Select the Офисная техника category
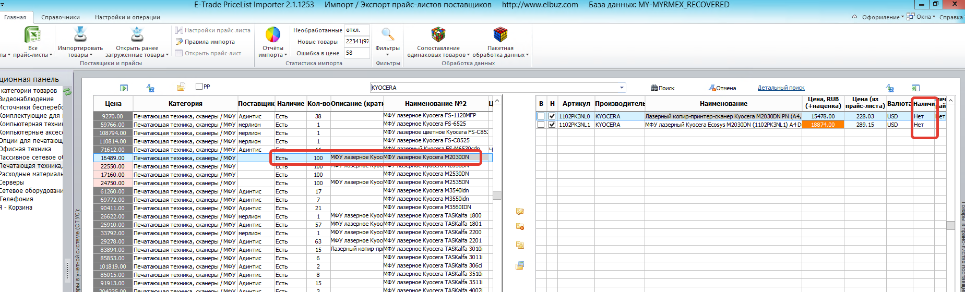 point(26,149)
